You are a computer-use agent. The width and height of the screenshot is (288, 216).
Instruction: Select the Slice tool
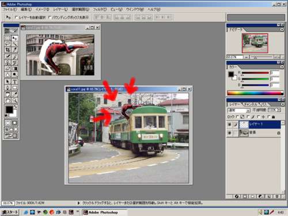[x=14, y=50]
